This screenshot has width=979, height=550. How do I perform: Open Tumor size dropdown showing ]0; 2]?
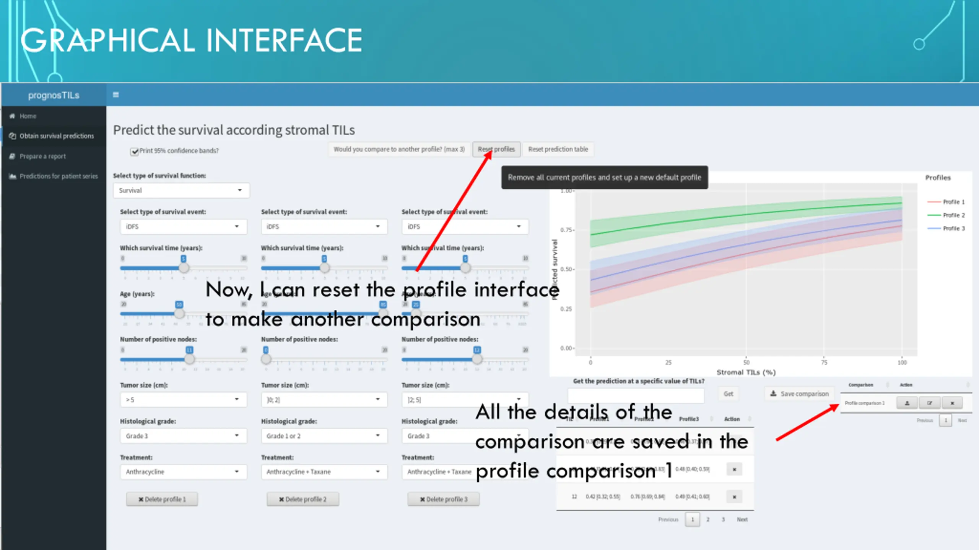click(x=324, y=400)
